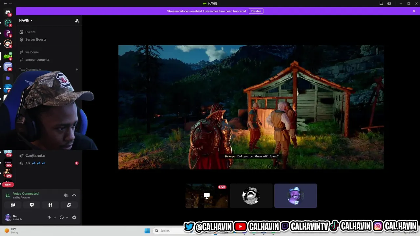The width and height of the screenshot is (420, 236).
Task: Select the black-and-white avatar participant tile
Action: click(251, 196)
